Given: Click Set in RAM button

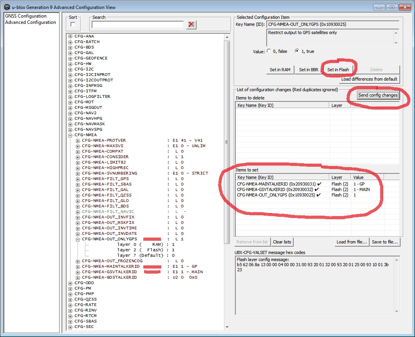Looking at the screenshot, I should (x=280, y=70).
